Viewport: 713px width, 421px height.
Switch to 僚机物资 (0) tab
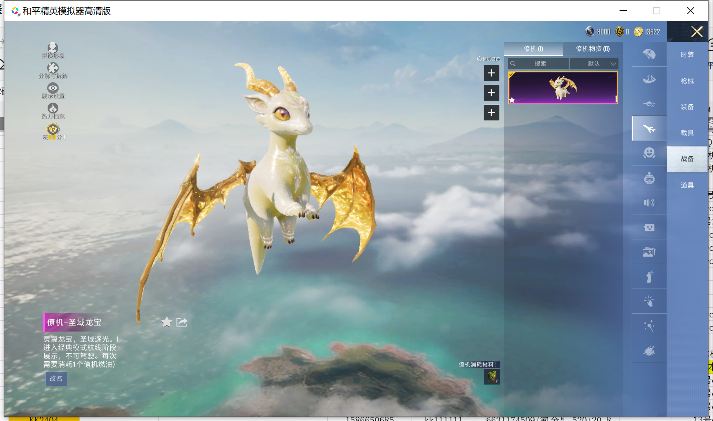592,49
